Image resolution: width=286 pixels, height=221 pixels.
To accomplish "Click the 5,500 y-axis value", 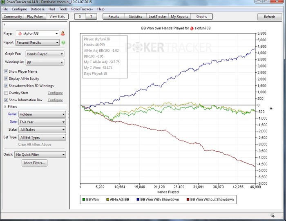I will (x=262, y=33).
